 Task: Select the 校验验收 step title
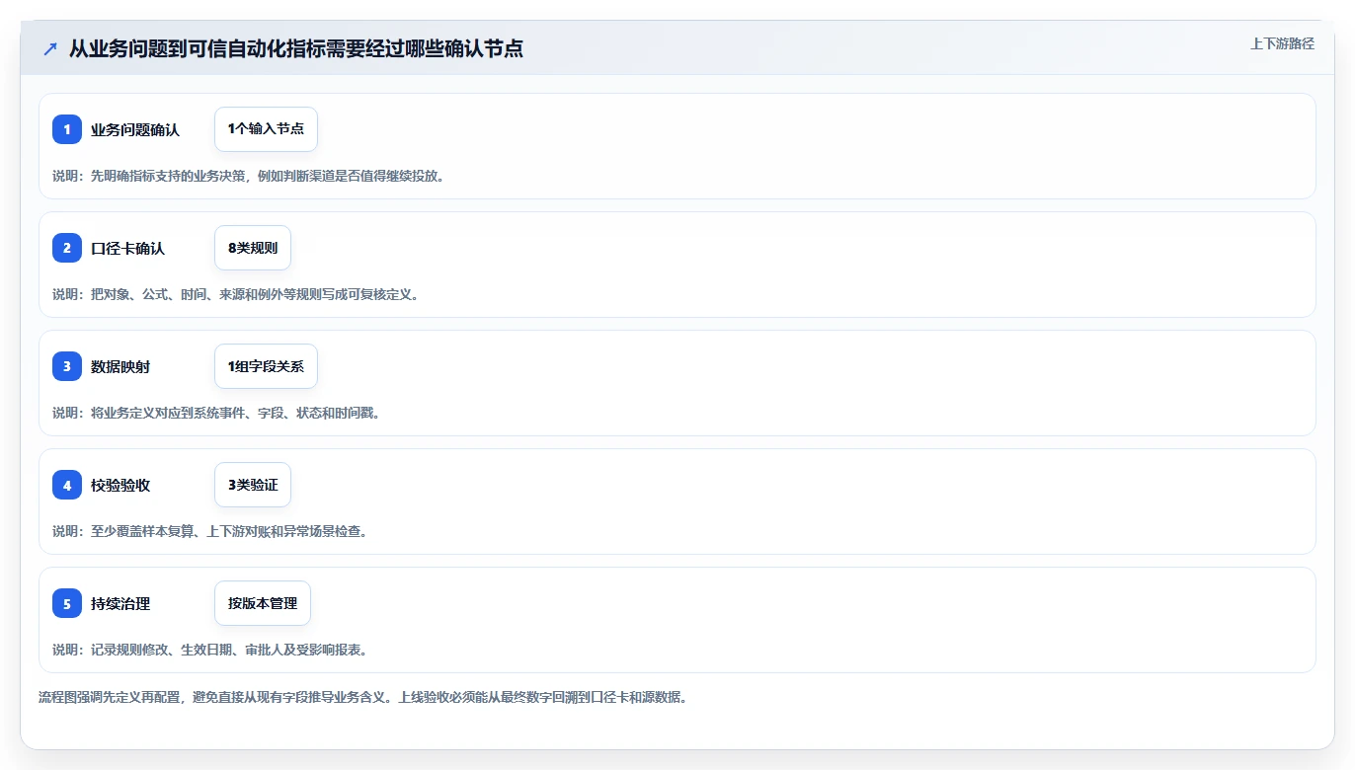(x=120, y=485)
